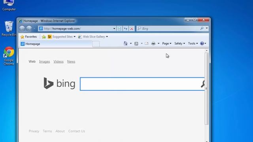Screen dimensions: 253x142
Task: Click the scrollbar up arrow
Action: (x=207, y=50)
